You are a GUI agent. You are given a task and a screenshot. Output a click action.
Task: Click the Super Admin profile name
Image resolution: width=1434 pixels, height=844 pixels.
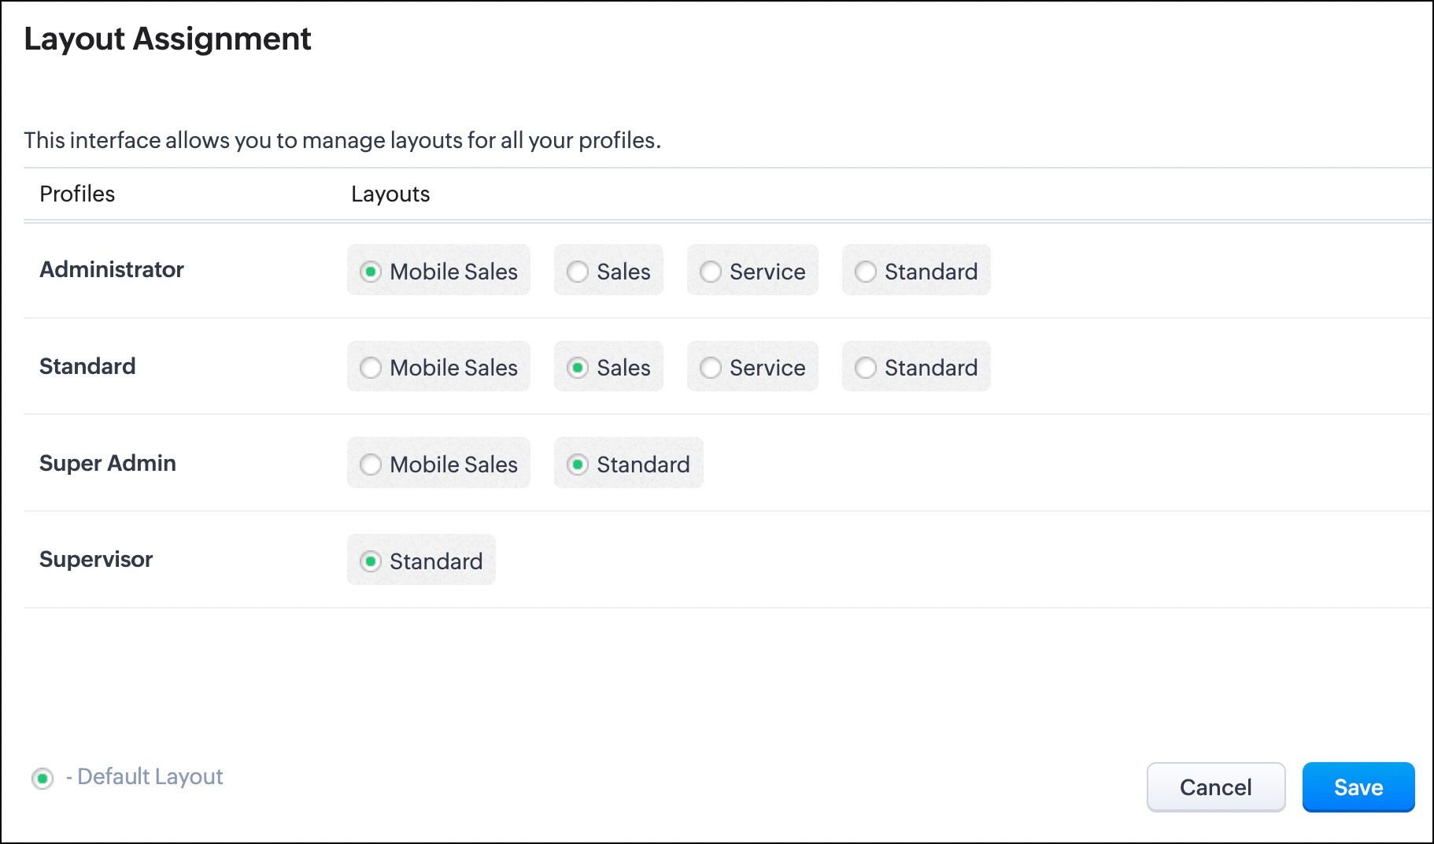pyautogui.click(x=108, y=463)
